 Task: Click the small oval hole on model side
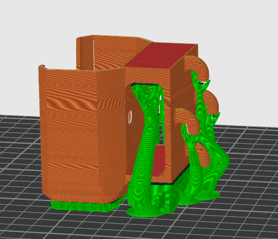(130, 117)
